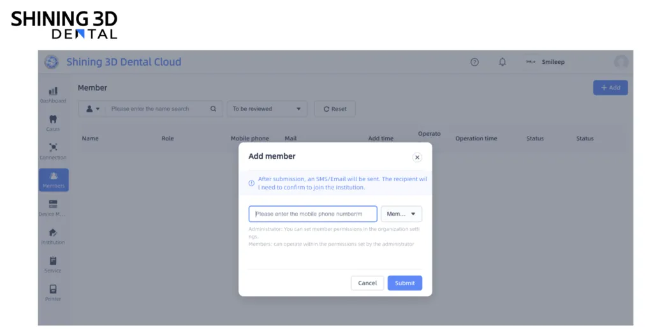The height and width of the screenshot is (335, 653).
Task: Click the Role column header
Action: click(168, 138)
